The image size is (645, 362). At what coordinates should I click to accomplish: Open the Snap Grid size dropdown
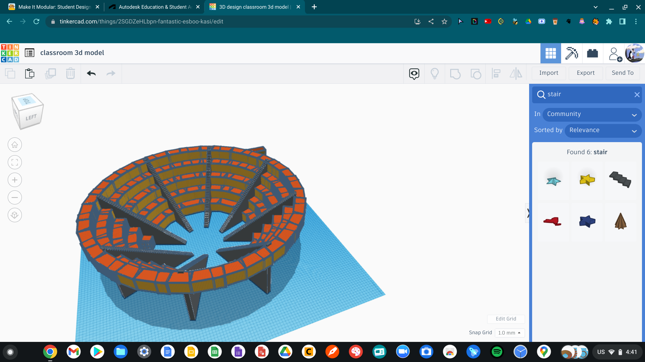click(510, 333)
